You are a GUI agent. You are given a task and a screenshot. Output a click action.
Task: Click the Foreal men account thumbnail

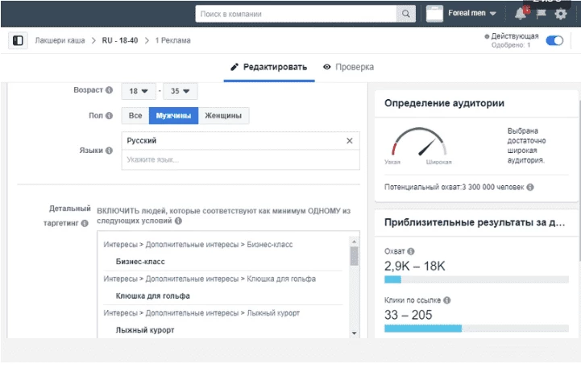434,14
